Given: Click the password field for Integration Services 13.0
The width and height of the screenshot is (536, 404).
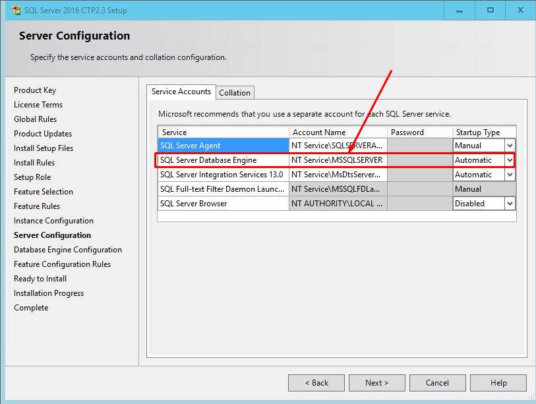Looking at the screenshot, I should point(420,175).
